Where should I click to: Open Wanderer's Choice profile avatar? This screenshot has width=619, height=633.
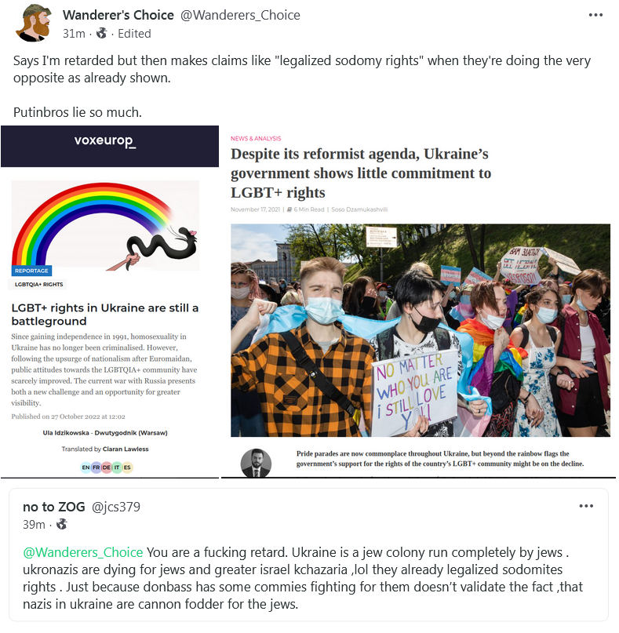click(x=34, y=24)
